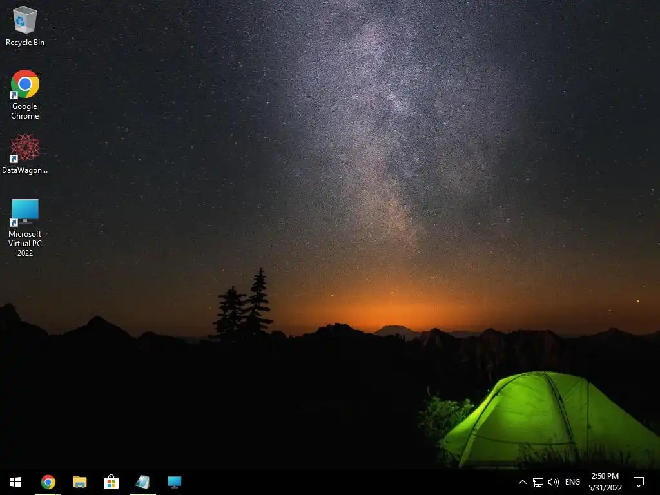Open the clock showing 2:50 PM
Screen dimensions: 660x495
605,482
